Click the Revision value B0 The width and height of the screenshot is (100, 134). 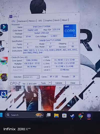(x=73, y=47)
